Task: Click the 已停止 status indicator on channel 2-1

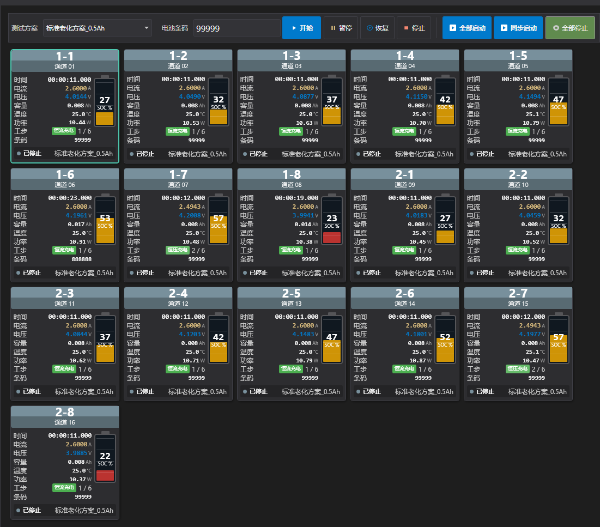Action: [368, 273]
